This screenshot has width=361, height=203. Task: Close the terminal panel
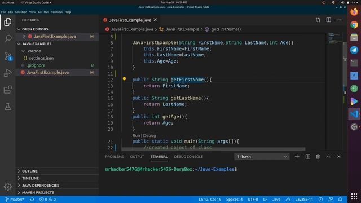tap(338, 157)
